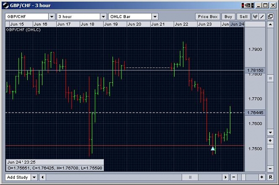Open the chart studies bar icon
The width and height of the screenshot is (279, 185).
point(255,17)
